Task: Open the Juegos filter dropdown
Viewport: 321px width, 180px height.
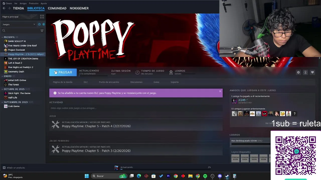Action: point(19,24)
